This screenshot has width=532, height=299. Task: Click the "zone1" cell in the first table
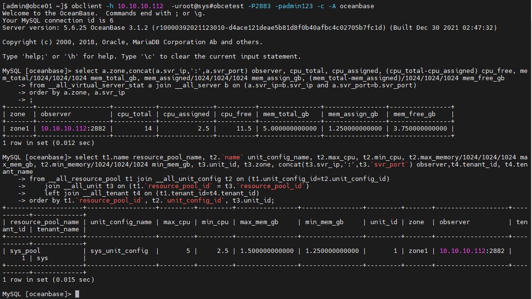(x=20, y=129)
